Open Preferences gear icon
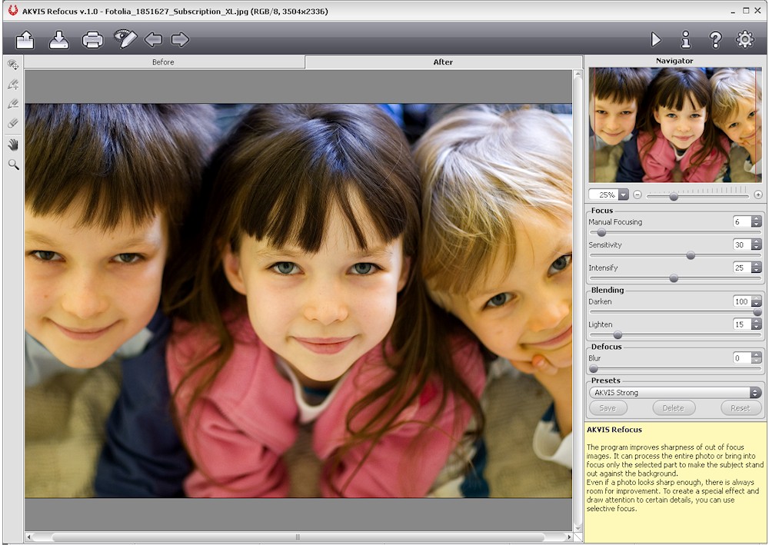Screen dimensions: 769x545 (x=745, y=40)
